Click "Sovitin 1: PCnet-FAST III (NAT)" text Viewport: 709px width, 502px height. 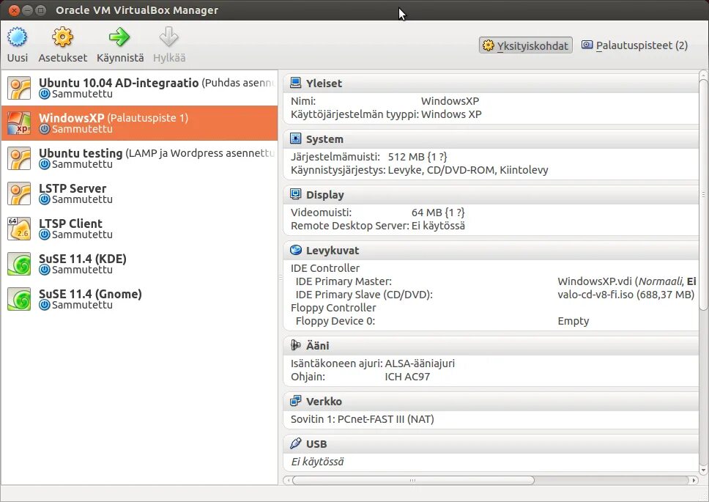(362, 419)
